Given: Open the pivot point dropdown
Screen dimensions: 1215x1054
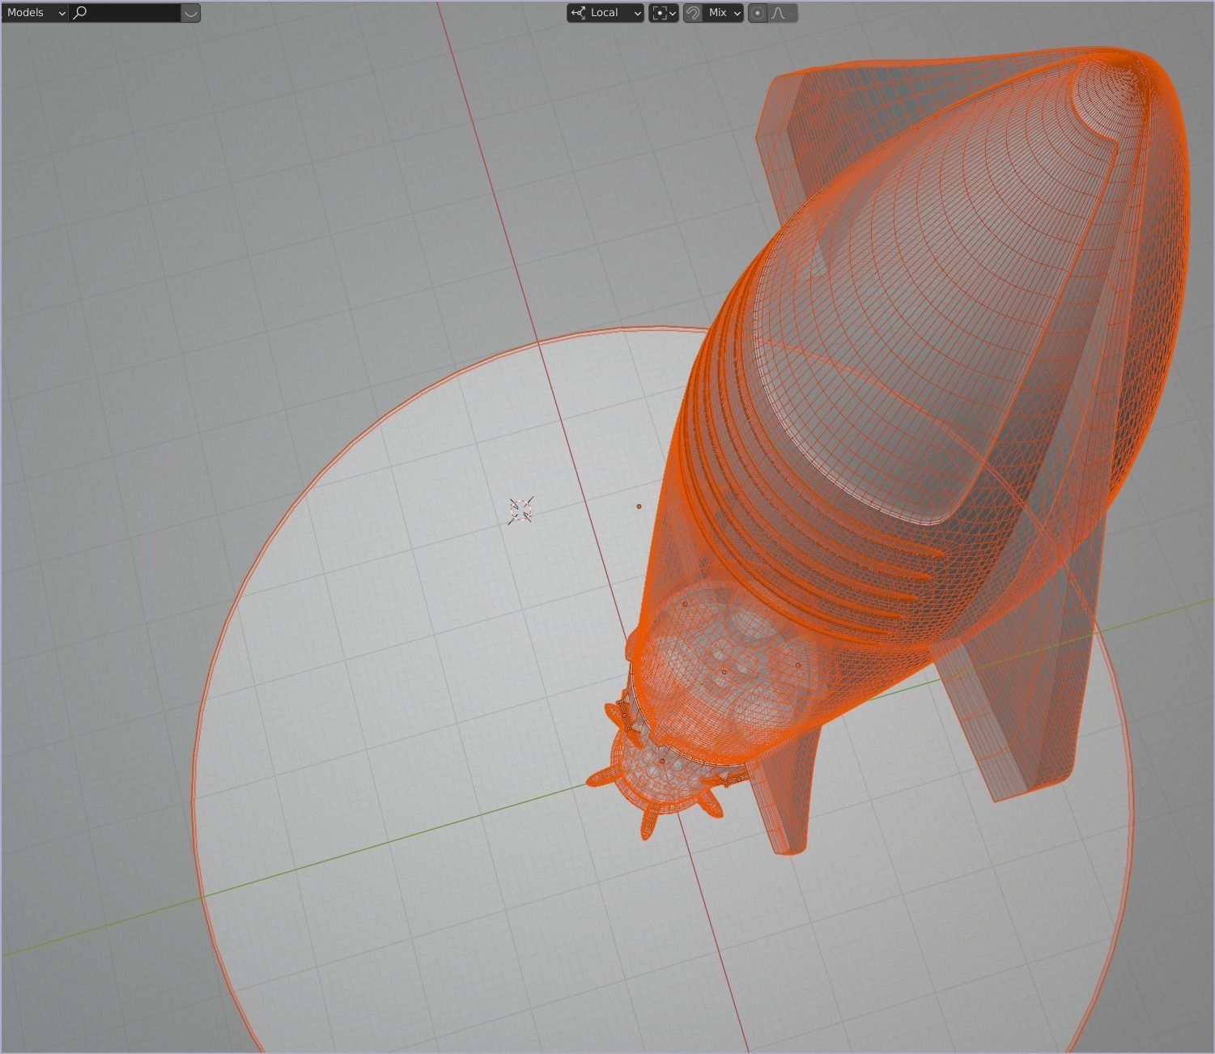Looking at the screenshot, I should pyautogui.click(x=664, y=13).
